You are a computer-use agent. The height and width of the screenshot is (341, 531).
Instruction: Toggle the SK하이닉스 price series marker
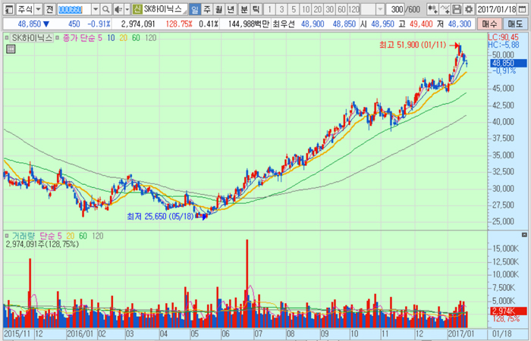(7, 37)
